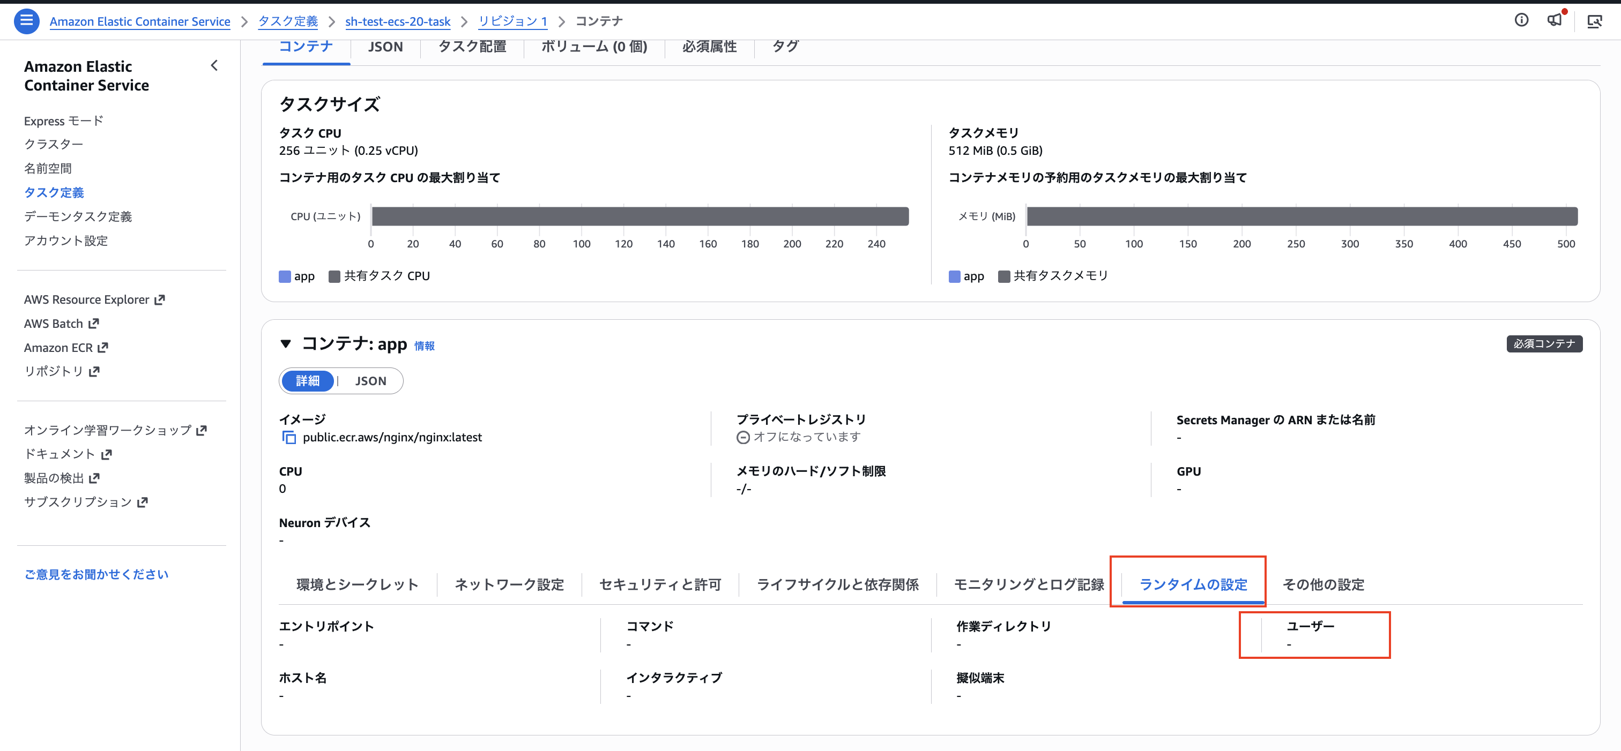
Task: Click the 256 ユニット (0.25 vCPU) value
Action: pyautogui.click(x=348, y=151)
